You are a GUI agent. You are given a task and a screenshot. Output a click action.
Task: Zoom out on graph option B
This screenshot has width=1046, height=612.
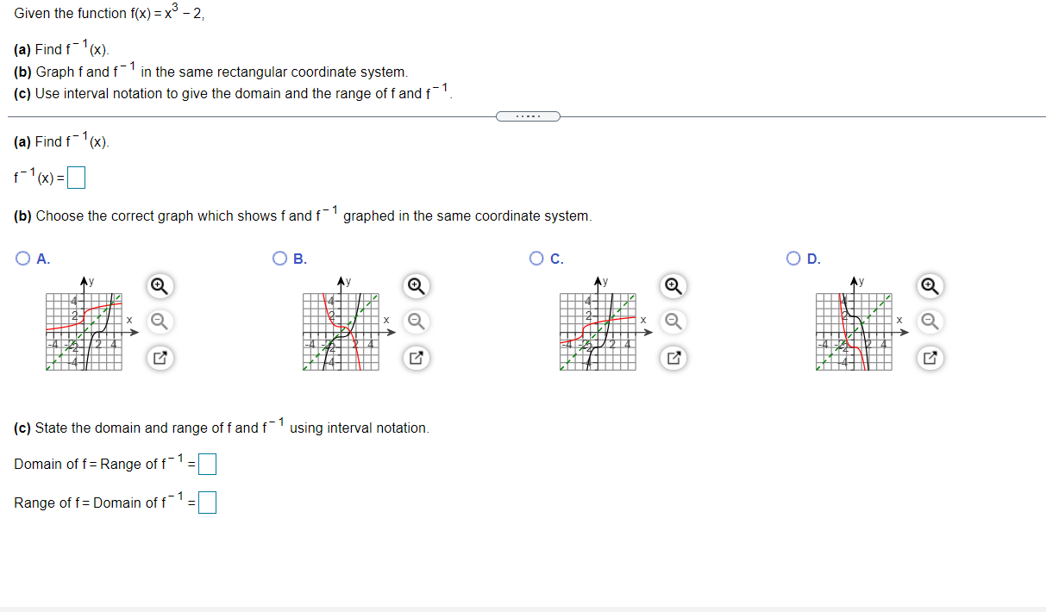[x=416, y=322]
